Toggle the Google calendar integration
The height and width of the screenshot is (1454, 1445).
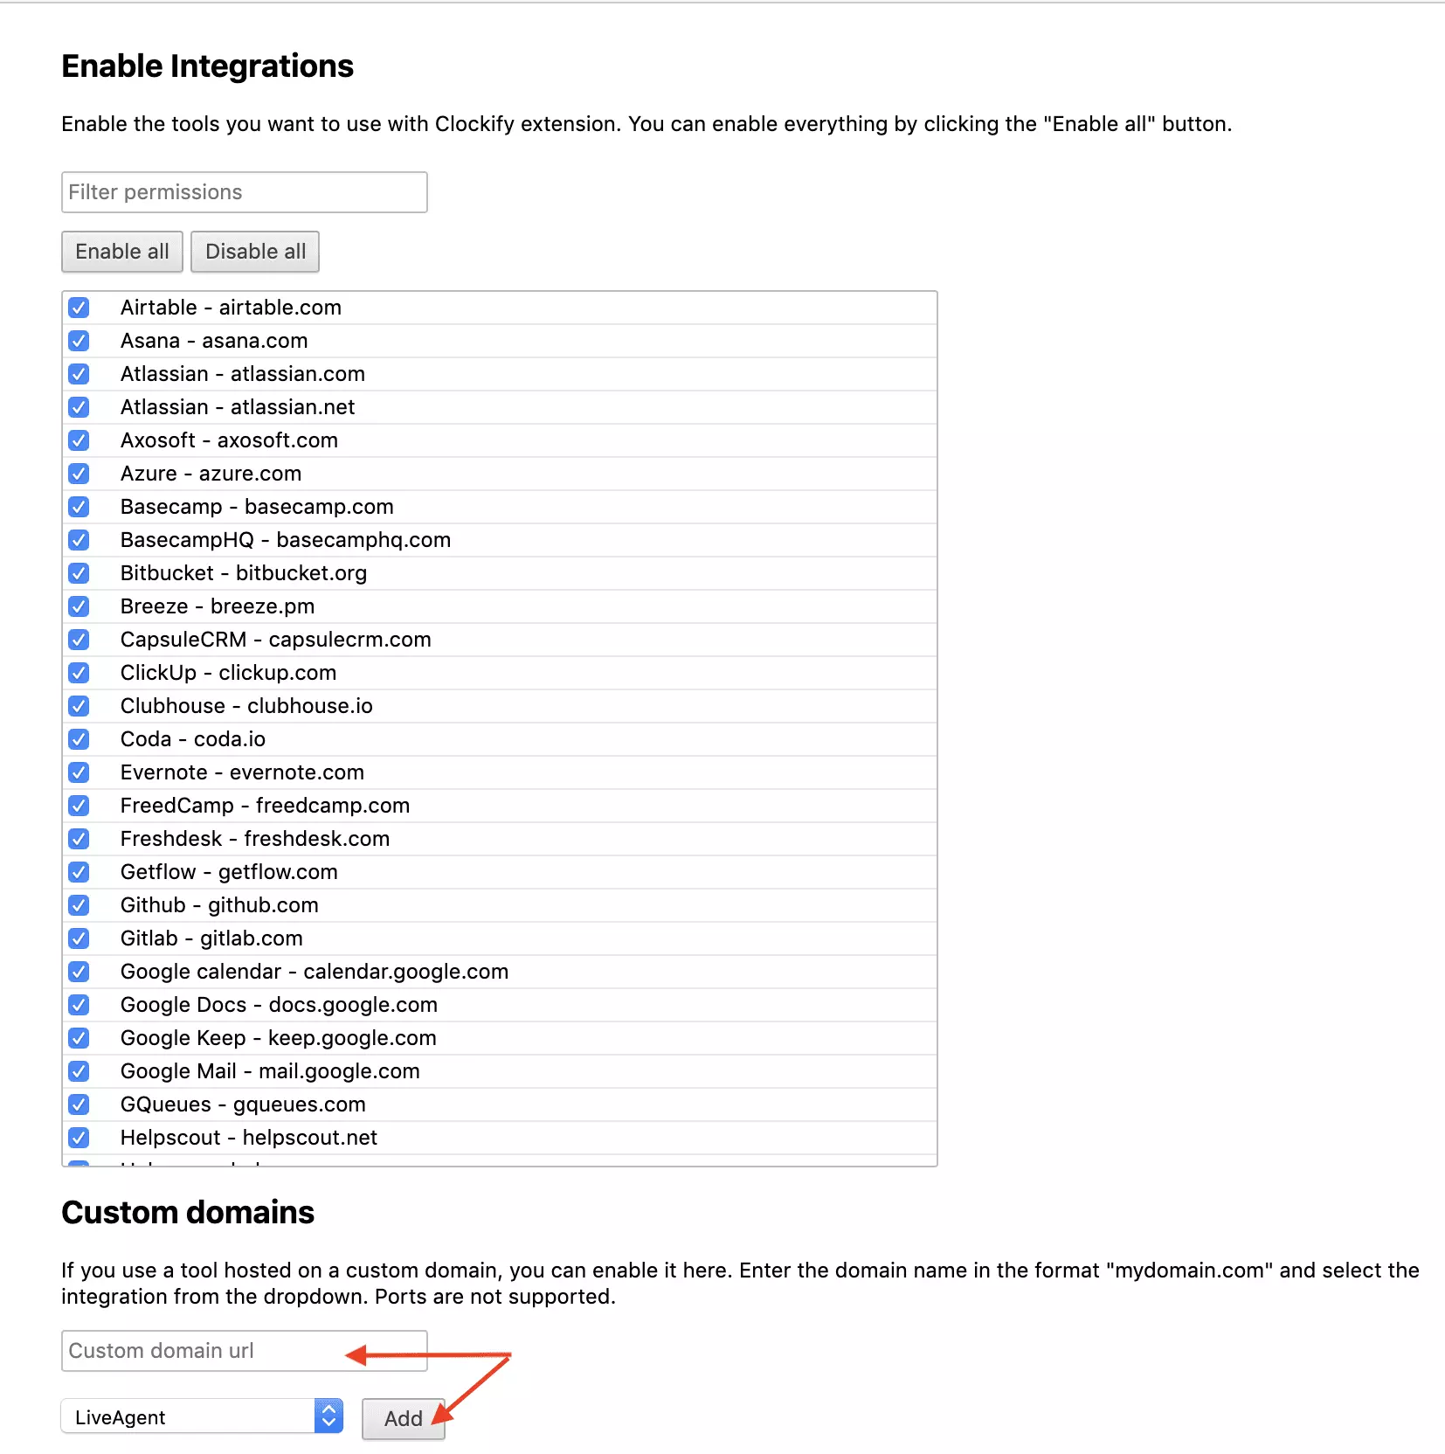(79, 972)
